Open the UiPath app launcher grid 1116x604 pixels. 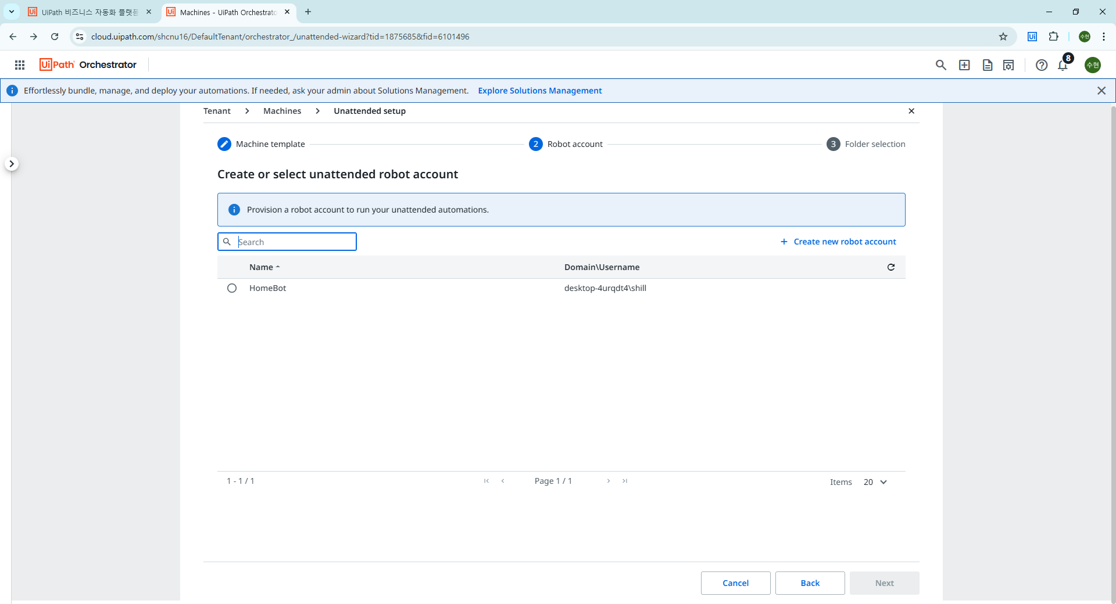tap(20, 65)
